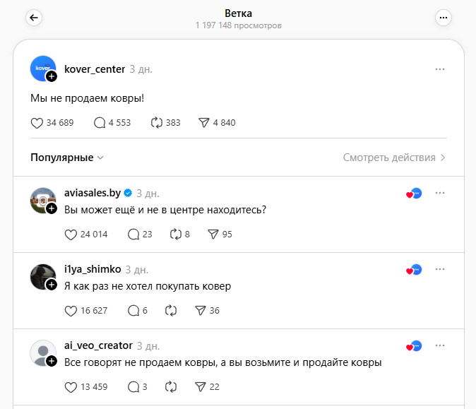Open more options for the ai_veo_creator comment

click(x=440, y=345)
